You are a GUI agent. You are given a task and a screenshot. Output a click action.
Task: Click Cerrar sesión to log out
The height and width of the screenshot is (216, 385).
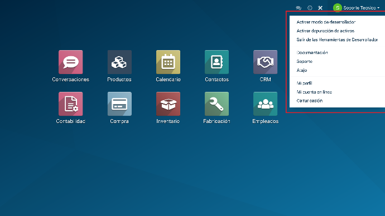pyautogui.click(x=309, y=101)
